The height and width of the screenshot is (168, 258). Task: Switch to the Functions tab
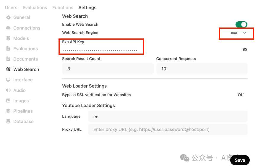pyautogui.click(x=63, y=8)
